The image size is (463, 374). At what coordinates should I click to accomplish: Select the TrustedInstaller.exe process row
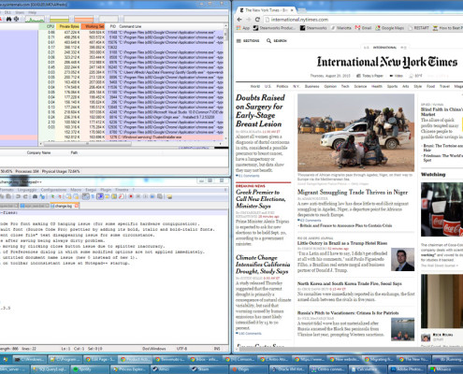coord(111,137)
